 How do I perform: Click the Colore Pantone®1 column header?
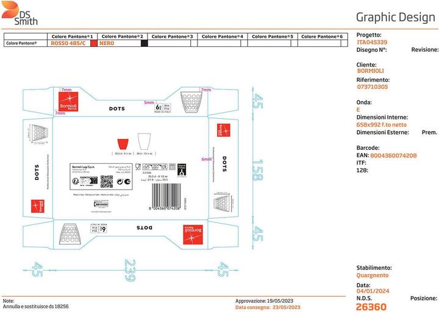coord(72,37)
